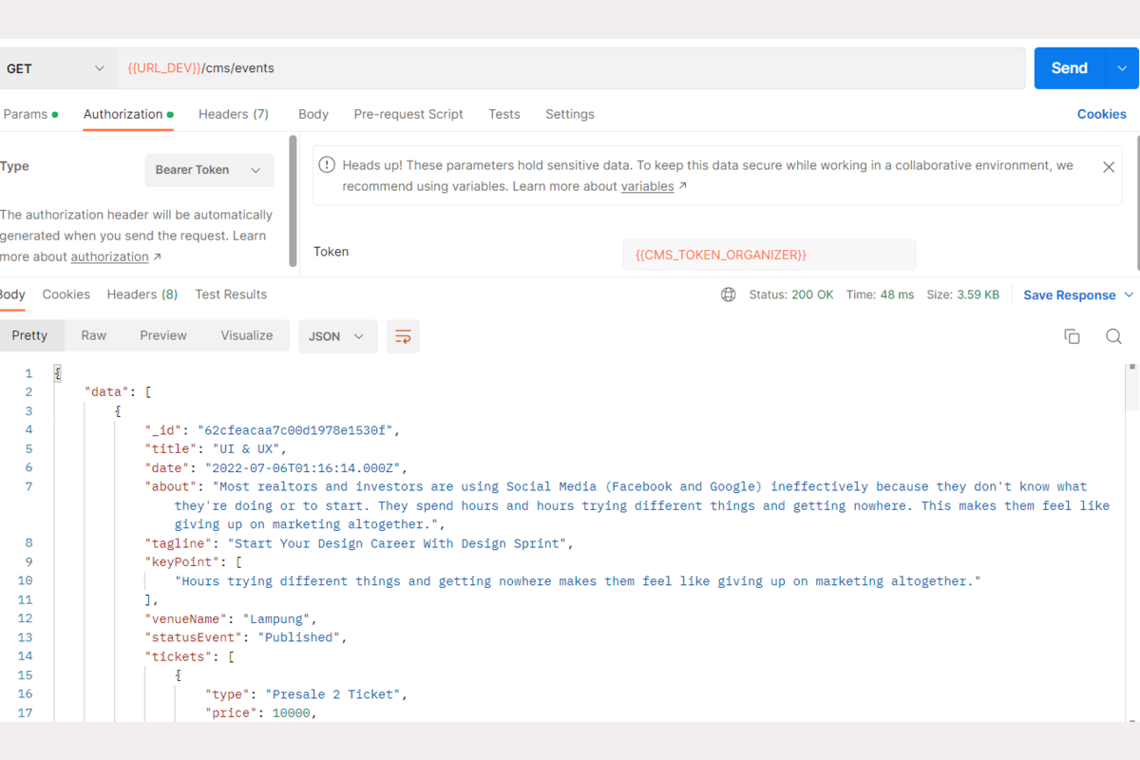Click the variables link in notice
The image size is (1140, 760).
click(647, 186)
